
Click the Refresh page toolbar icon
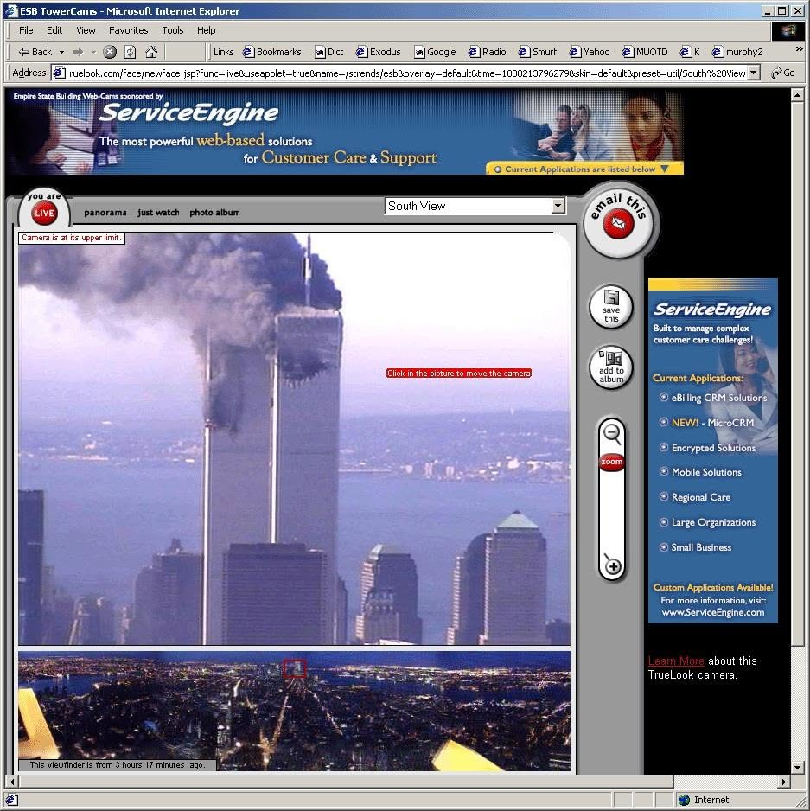[131, 52]
